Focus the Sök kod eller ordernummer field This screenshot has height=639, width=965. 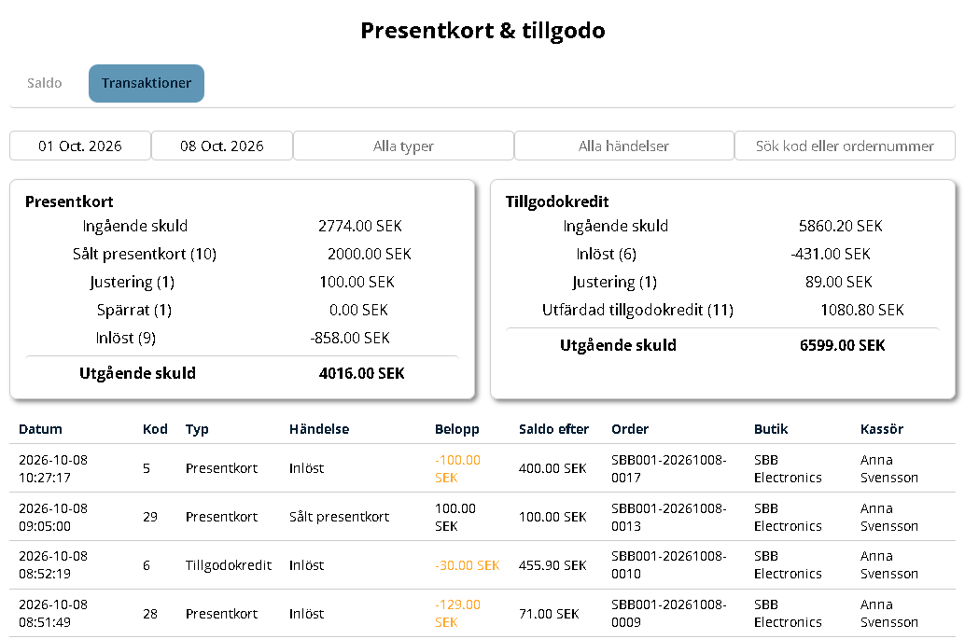tap(845, 146)
